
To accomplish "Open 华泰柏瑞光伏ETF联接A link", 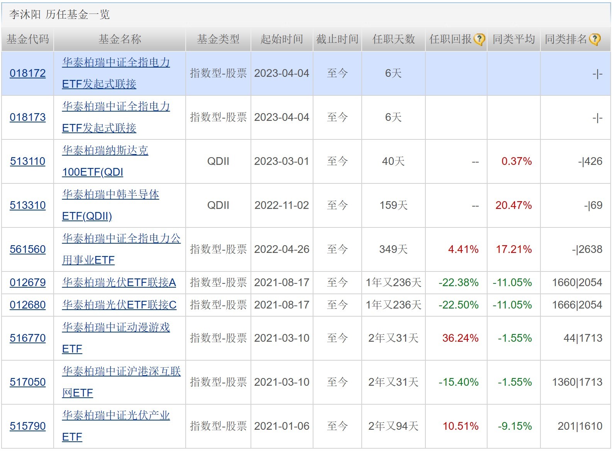I will pyautogui.click(x=119, y=283).
